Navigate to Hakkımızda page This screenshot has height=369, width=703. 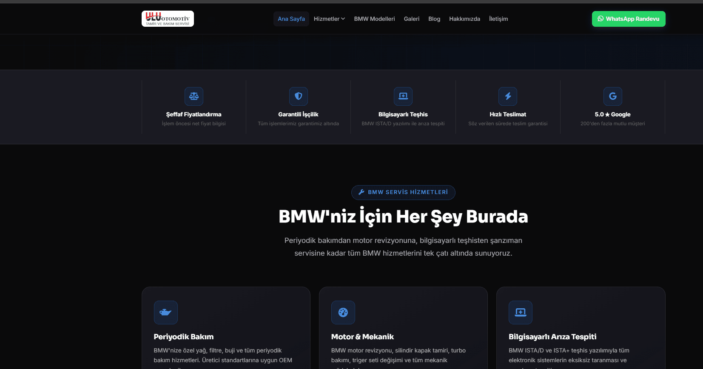coord(464,19)
